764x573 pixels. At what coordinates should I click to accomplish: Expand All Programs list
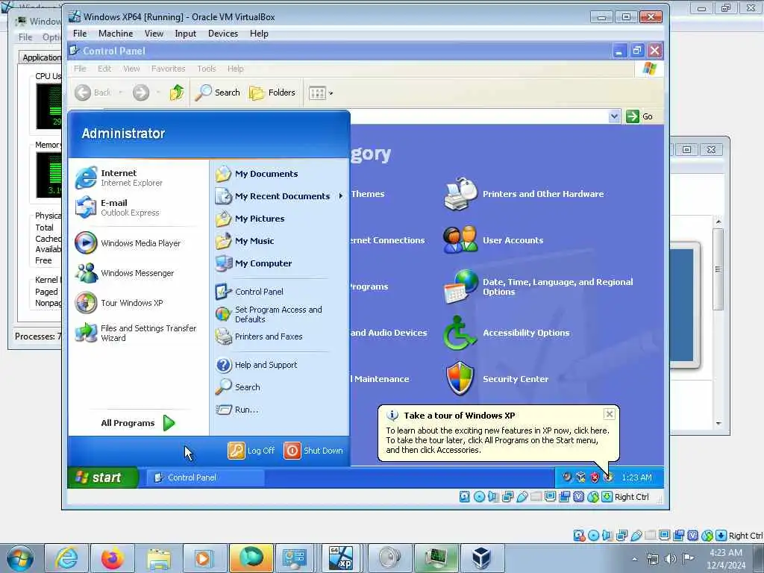click(x=138, y=423)
